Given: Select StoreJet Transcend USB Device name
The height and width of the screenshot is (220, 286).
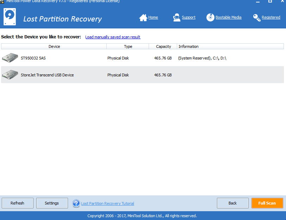Looking at the screenshot, I should (x=47, y=75).
